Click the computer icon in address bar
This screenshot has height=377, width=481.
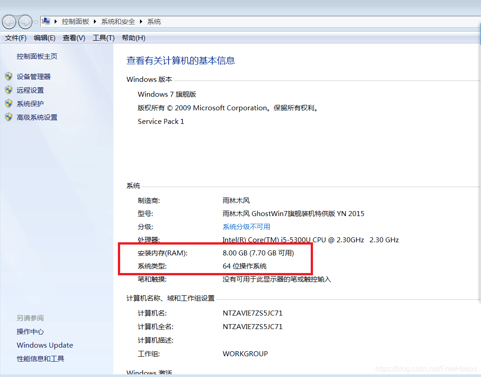pos(46,21)
